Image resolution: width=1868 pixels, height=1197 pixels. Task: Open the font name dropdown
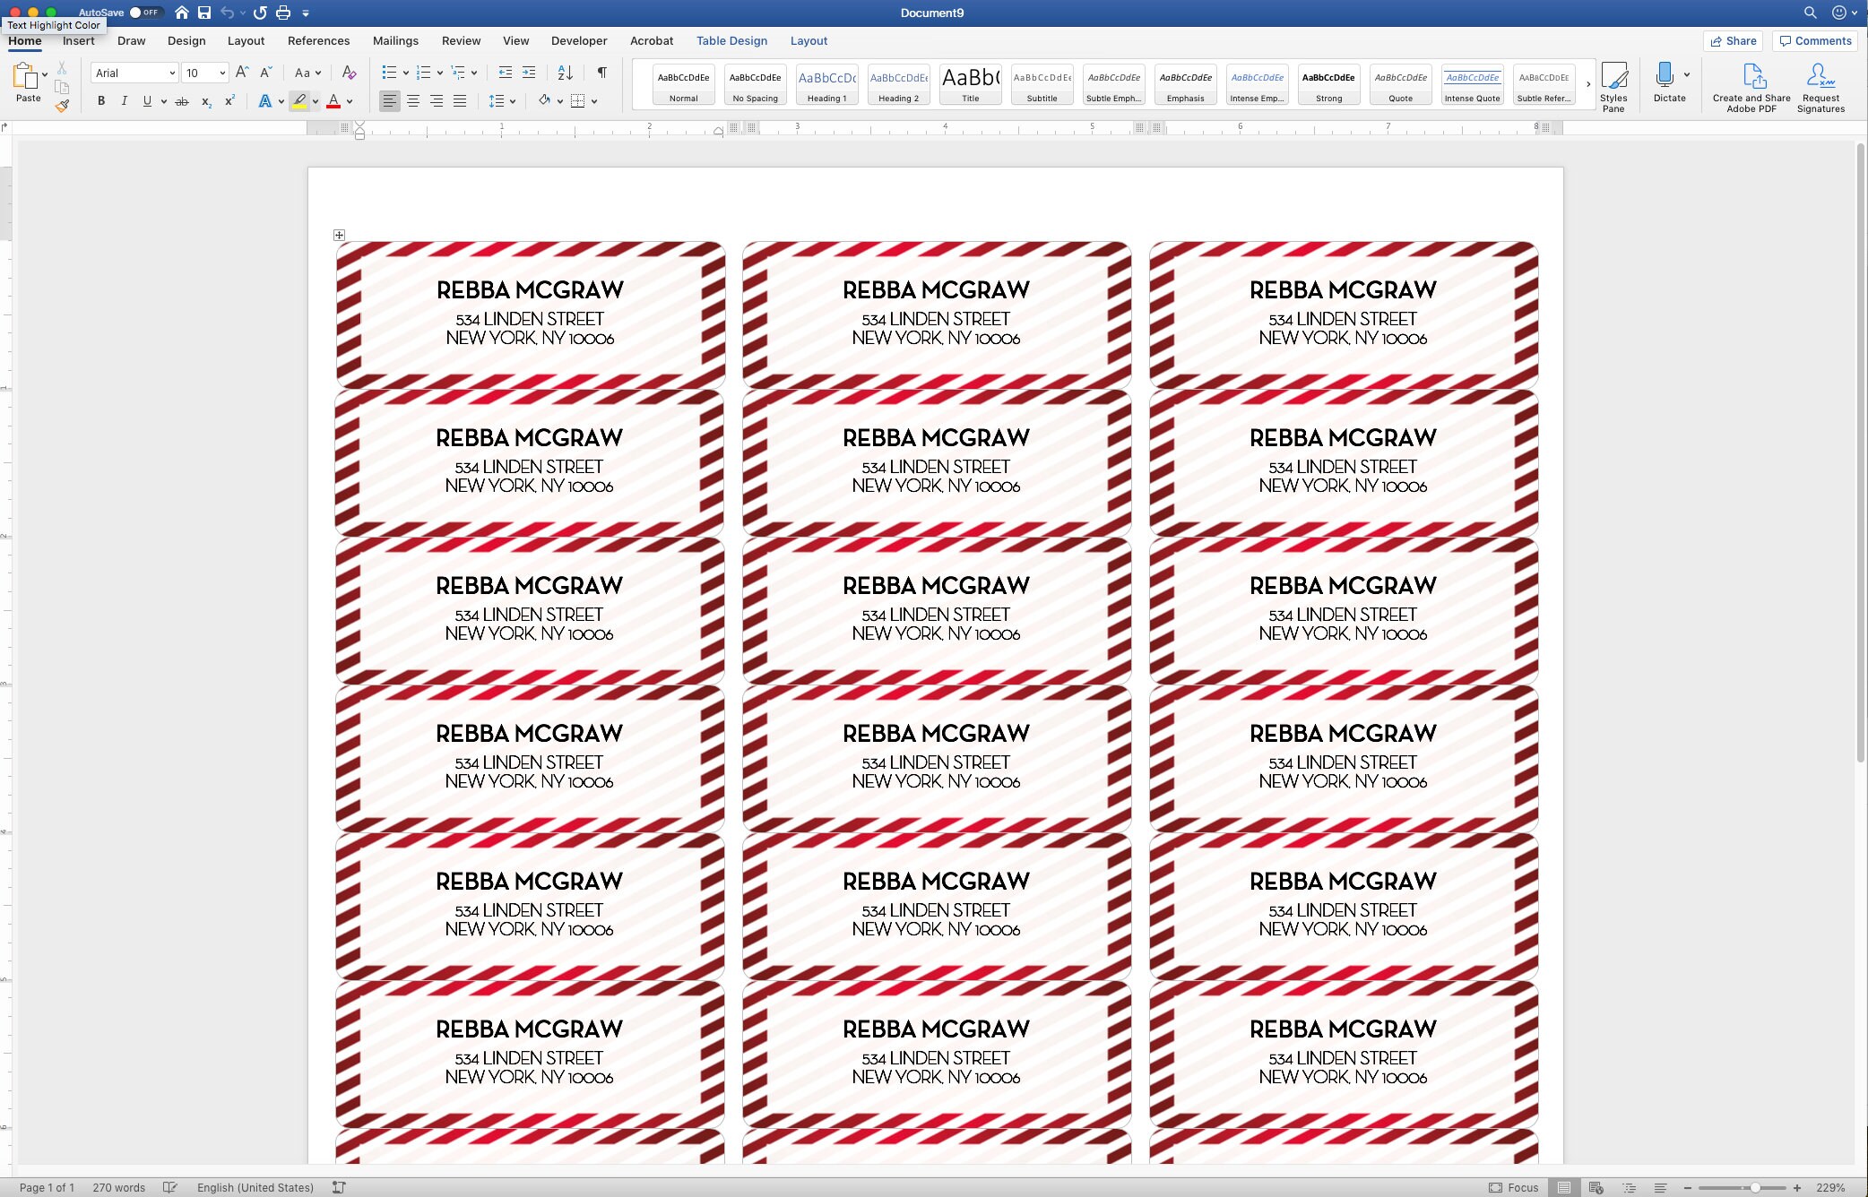172,73
